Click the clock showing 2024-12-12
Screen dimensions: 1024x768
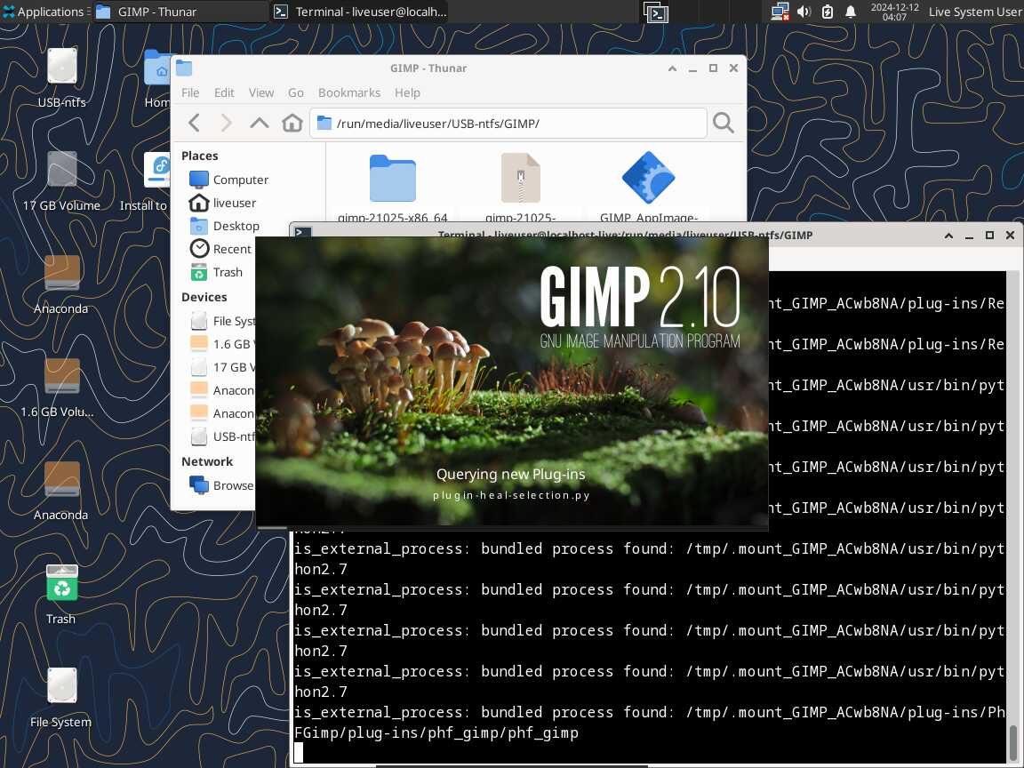[x=894, y=12]
